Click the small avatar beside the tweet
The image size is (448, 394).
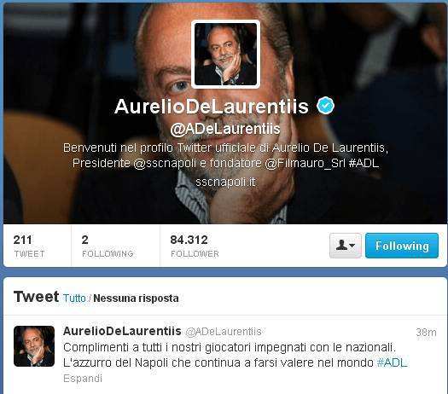click(34, 346)
